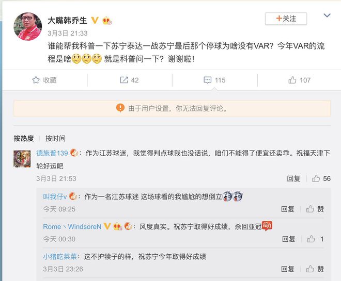Screen dimensions: 341x281
Task: Thumbs-up 小猪吃菜菜's comment
Action: click(x=310, y=269)
